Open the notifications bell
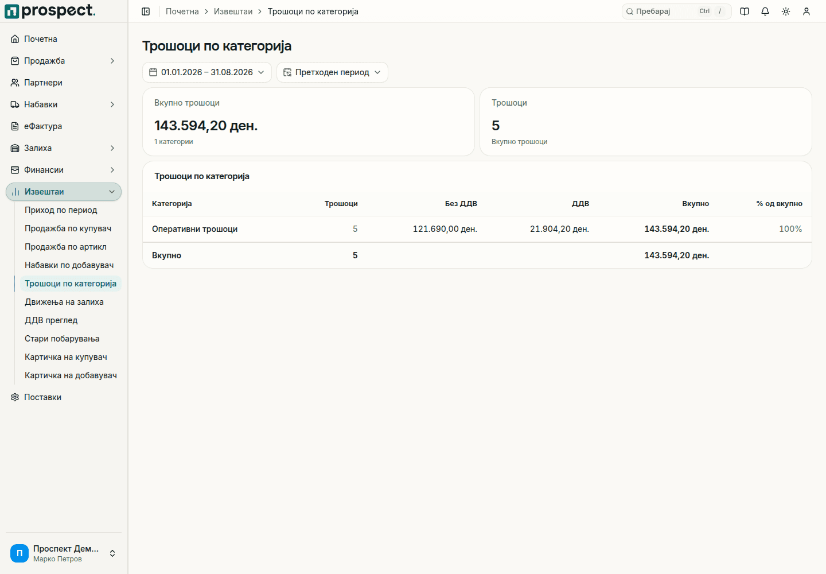 click(x=765, y=11)
